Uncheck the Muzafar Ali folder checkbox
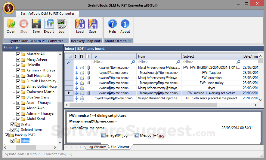Image resolution: width=266 pixels, height=160 pixels. (x=18, y=54)
